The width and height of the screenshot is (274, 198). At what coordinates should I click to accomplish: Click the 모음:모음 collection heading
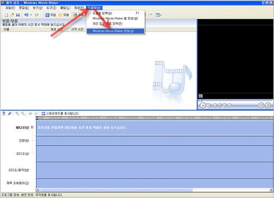[x=10, y=21]
